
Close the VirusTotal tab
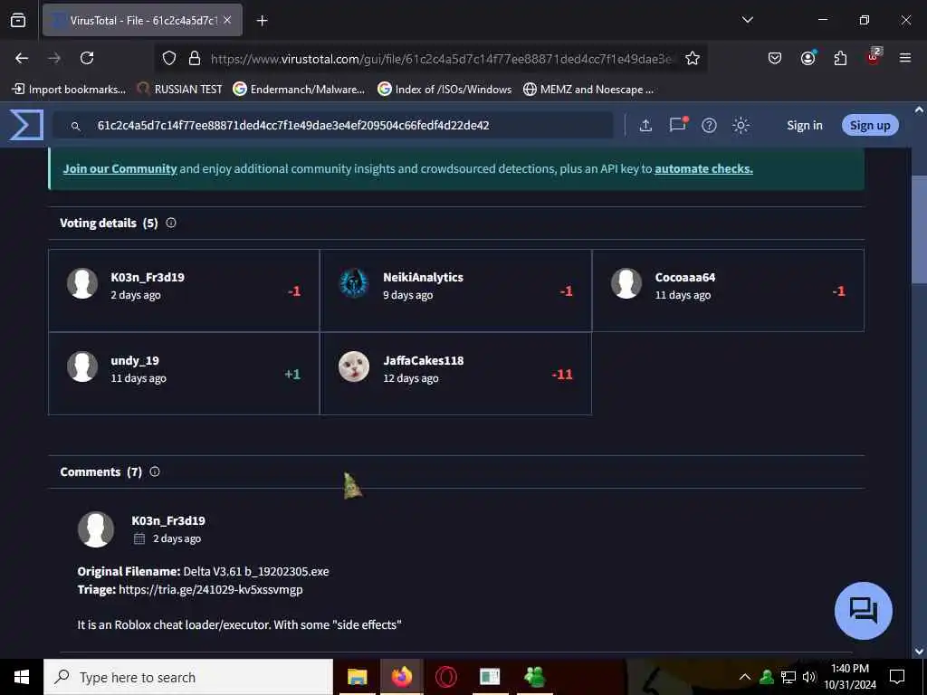point(227,20)
